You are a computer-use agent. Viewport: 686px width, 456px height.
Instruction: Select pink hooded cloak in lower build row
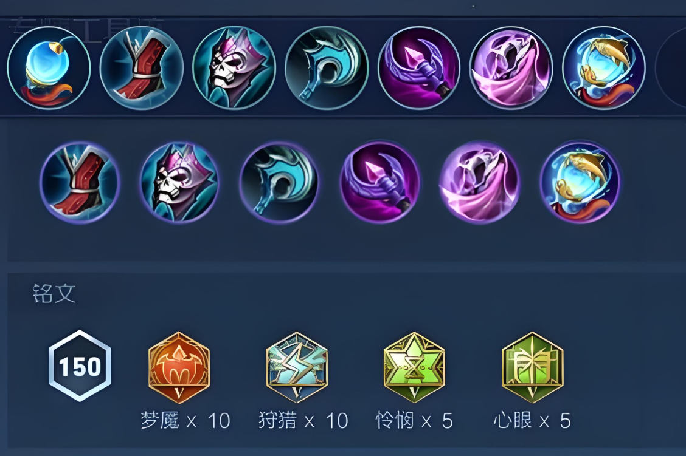tap(479, 182)
